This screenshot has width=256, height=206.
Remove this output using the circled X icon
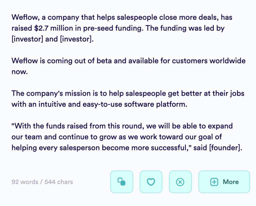click(x=180, y=182)
